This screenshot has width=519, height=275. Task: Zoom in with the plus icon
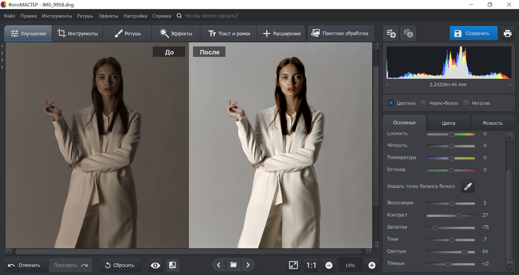point(372,265)
